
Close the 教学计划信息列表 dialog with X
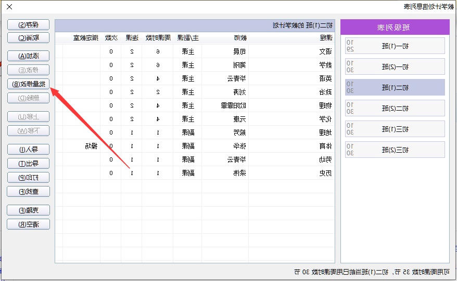tap(9, 7)
